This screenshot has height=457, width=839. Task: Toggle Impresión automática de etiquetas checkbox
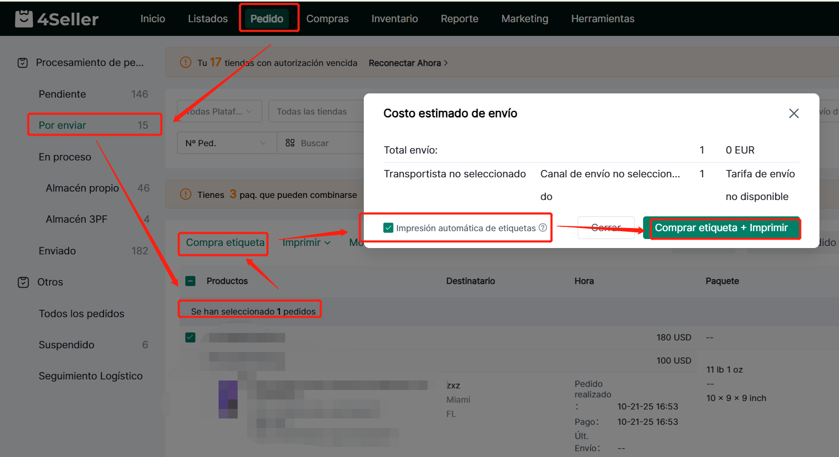pyautogui.click(x=389, y=228)
